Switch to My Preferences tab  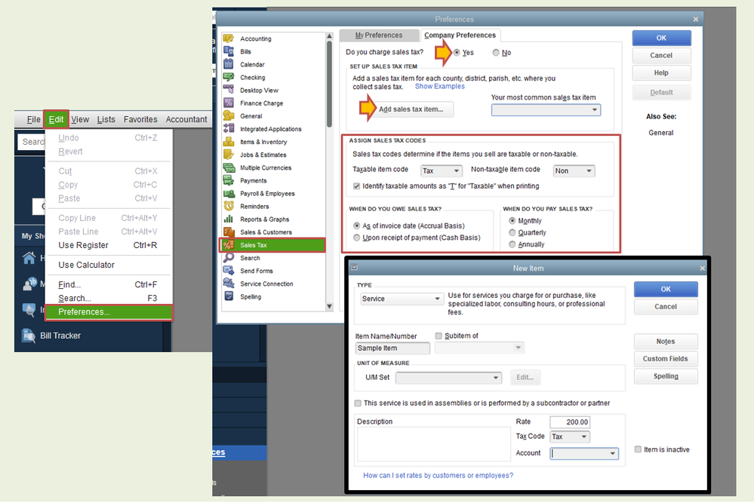[379, 35]
